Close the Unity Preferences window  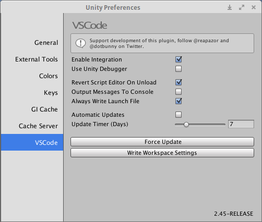pyautogui.click(x=254, y=7)
